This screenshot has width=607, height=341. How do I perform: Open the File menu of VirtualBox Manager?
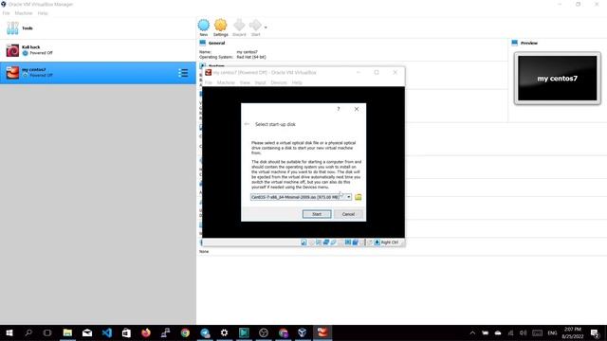[x=6, y=13]
